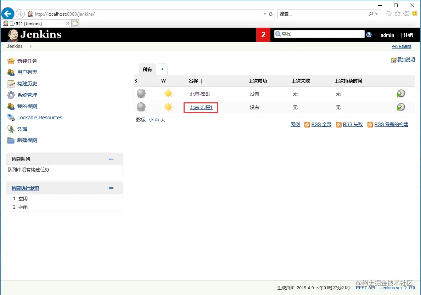Viewport: 421px width, 295px height.
Task: Click 允许自动刷新 link
Action: click(x=402, y=47)
